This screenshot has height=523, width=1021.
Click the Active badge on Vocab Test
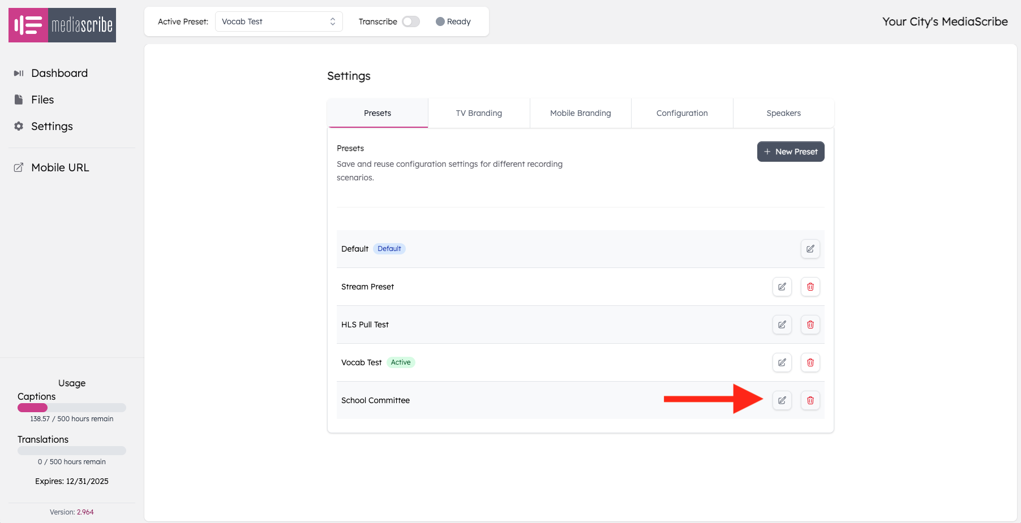[401, 362]
